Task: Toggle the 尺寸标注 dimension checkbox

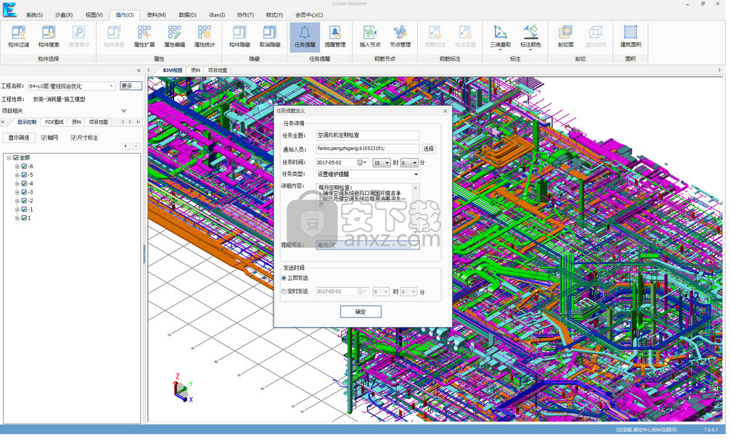Action: coord(73,138)
